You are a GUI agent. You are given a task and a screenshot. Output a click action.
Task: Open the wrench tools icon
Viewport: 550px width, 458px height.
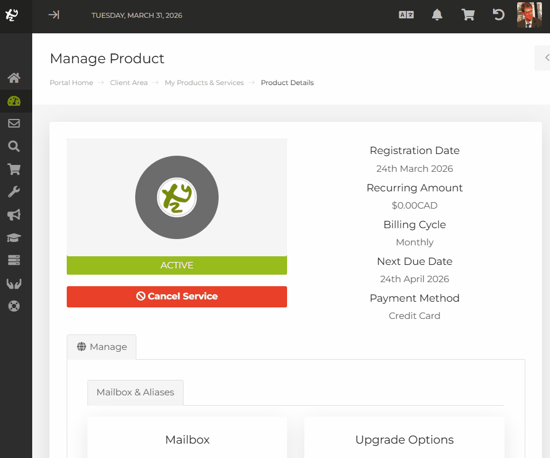tap(14, 192)
